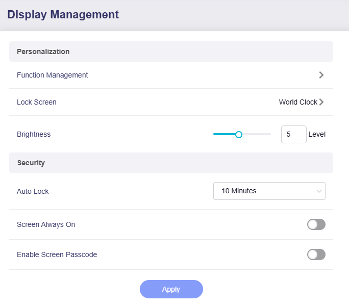This screenshot has height=306, width=349.
Task: Focus the Brightness level input showing 5
Action: (293, 134)
